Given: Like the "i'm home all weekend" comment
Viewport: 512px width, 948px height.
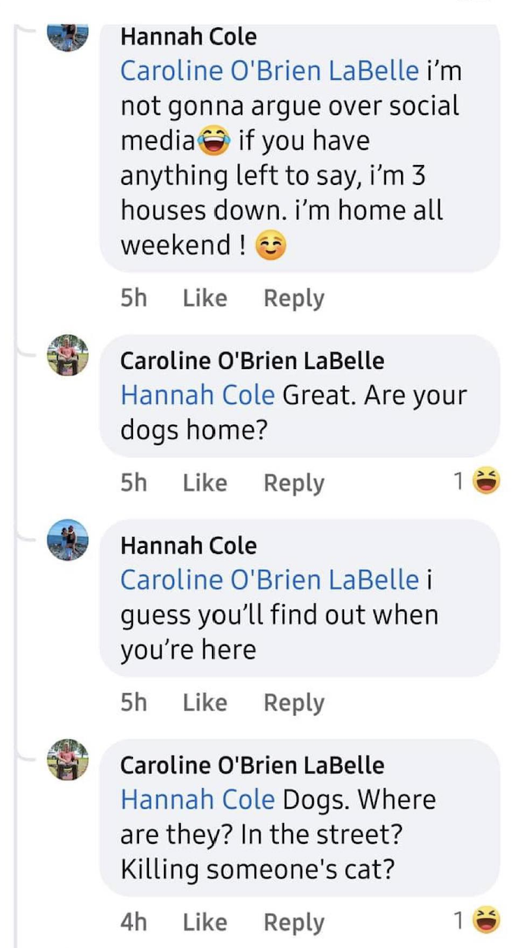Looking at the screenshot, I should tap(204, 298).
